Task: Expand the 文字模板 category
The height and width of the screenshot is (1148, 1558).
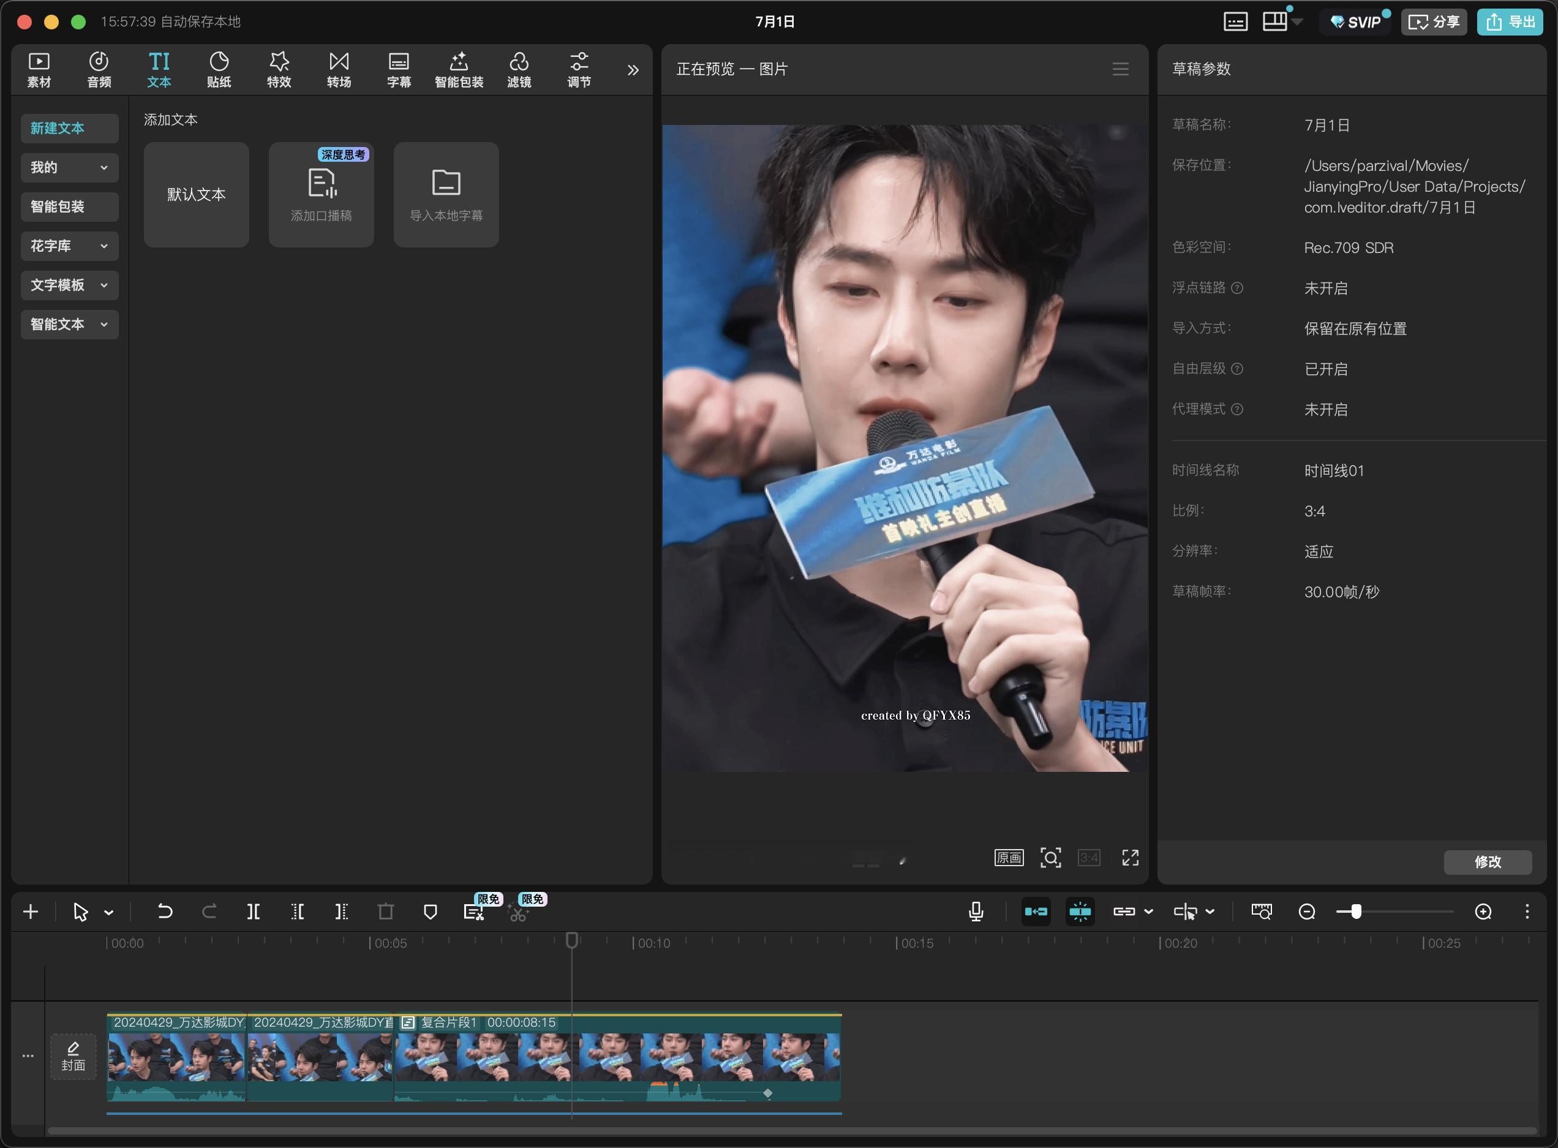Action: coord(69,285)
